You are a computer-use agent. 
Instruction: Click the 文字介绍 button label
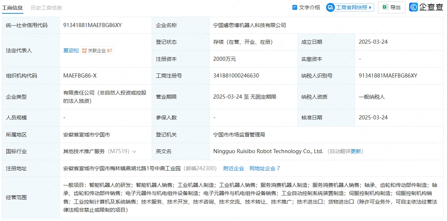(x=309, y=7)
